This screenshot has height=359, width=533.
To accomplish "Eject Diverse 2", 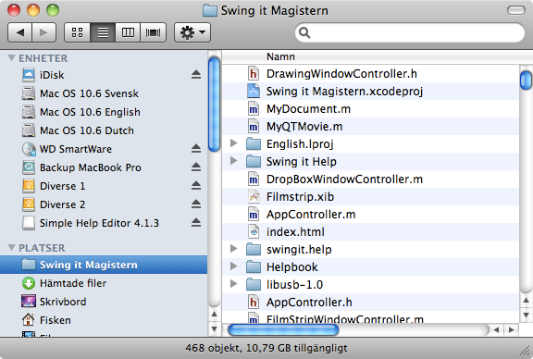I will click(196, 204).
